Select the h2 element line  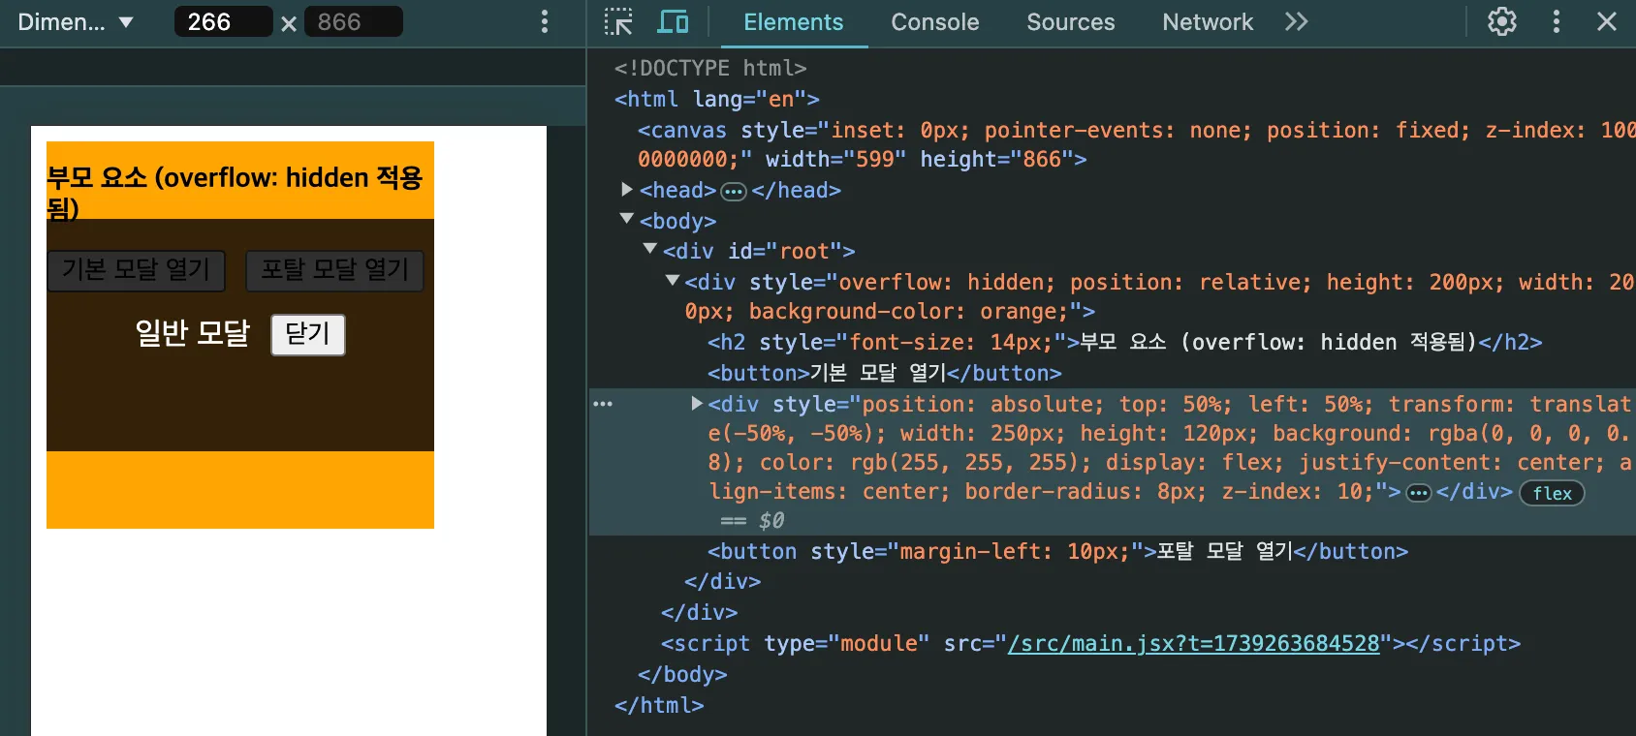pyautogui.click(x=1124, y=342)
